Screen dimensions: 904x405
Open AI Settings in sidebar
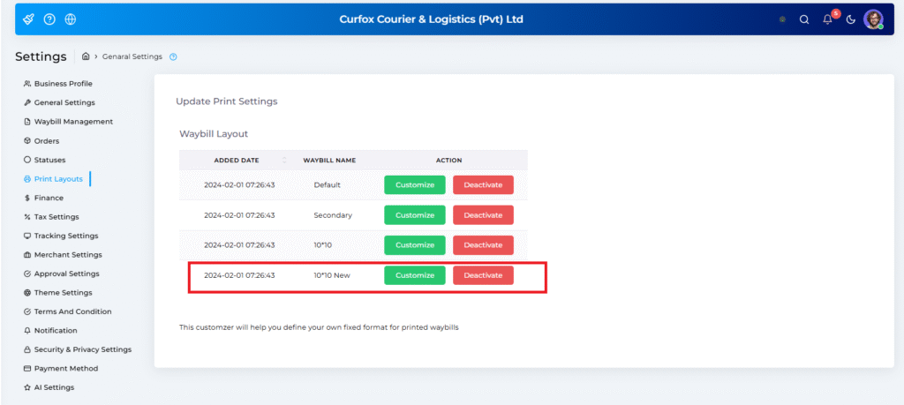[x=54, y=387]
